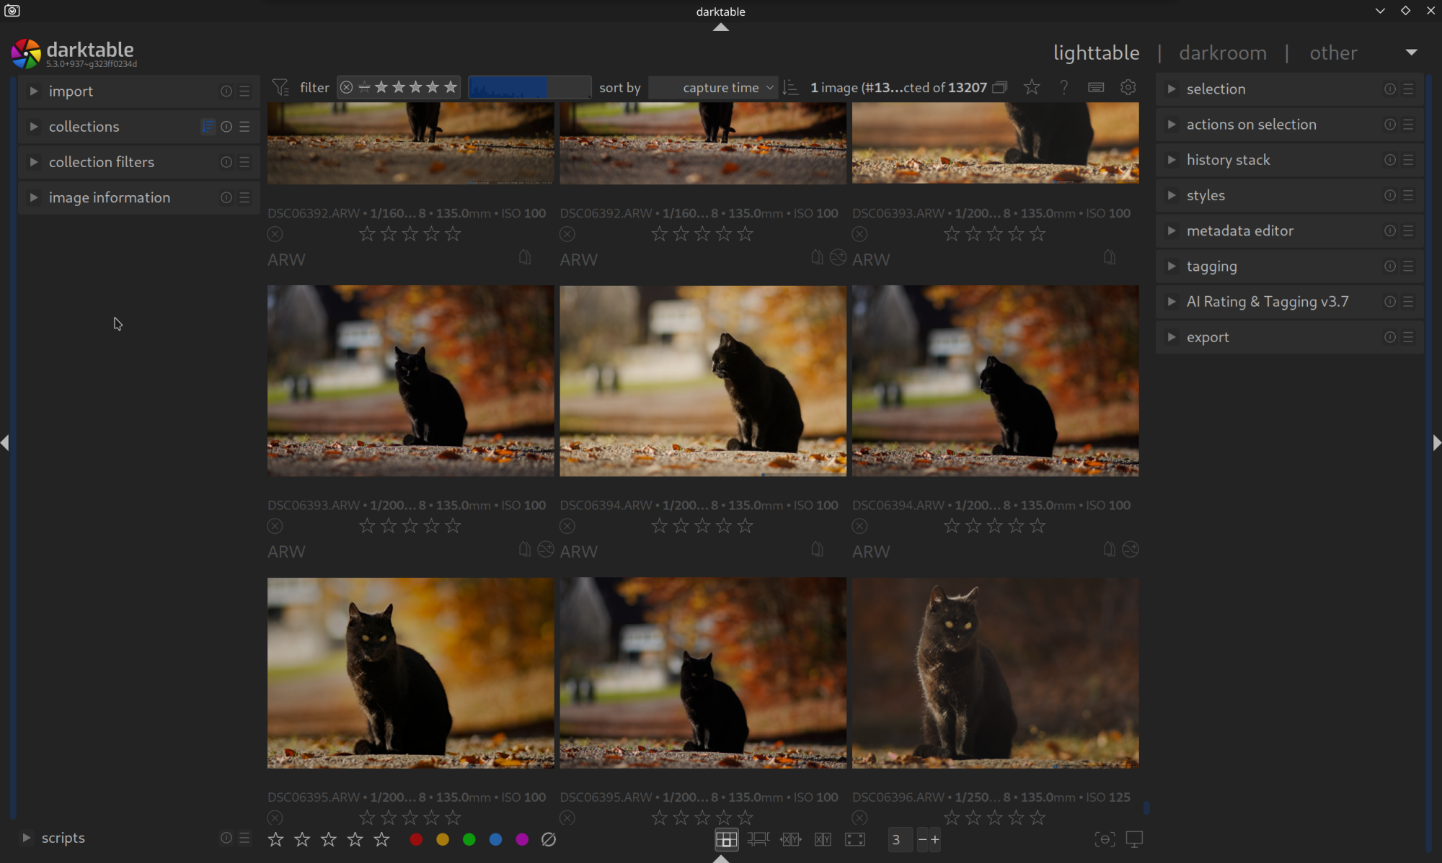The width and height of the screenshot is (1442, 863).
Task: Activate the culling layout in dynamic mode
Action: click(x=823, y=839)
